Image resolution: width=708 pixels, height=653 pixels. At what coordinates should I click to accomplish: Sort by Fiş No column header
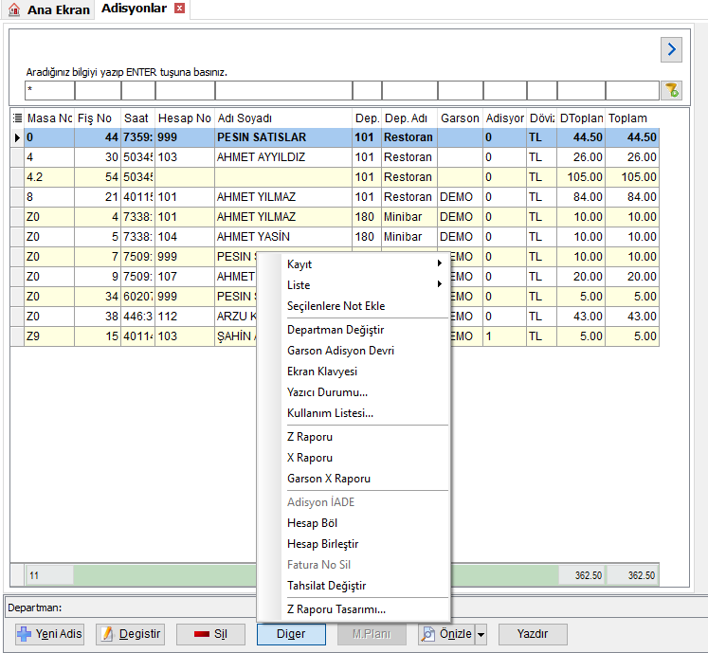98,118
